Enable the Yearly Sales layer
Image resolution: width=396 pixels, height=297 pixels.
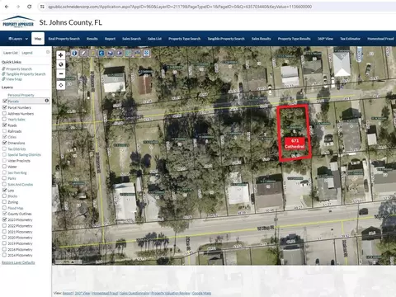pyautogui.click(x=4, y=119)
